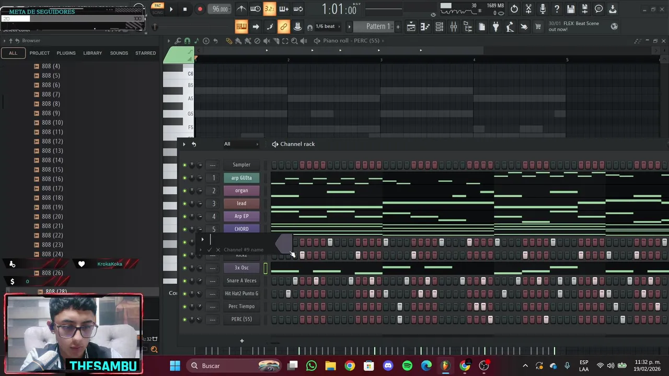The image size is (669, 376).
Task: Mute the organ channel LED
Action: 184,191
